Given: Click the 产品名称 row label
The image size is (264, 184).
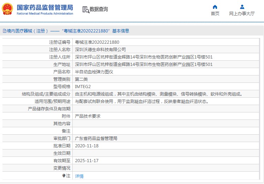Looking at the screenshot, I should pos(62,72).
